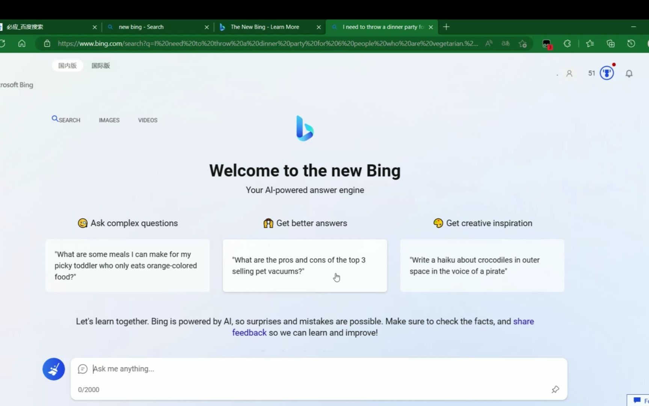Click the read aloud icon in address bar
The image size is (649, 406).
(489, 44)
